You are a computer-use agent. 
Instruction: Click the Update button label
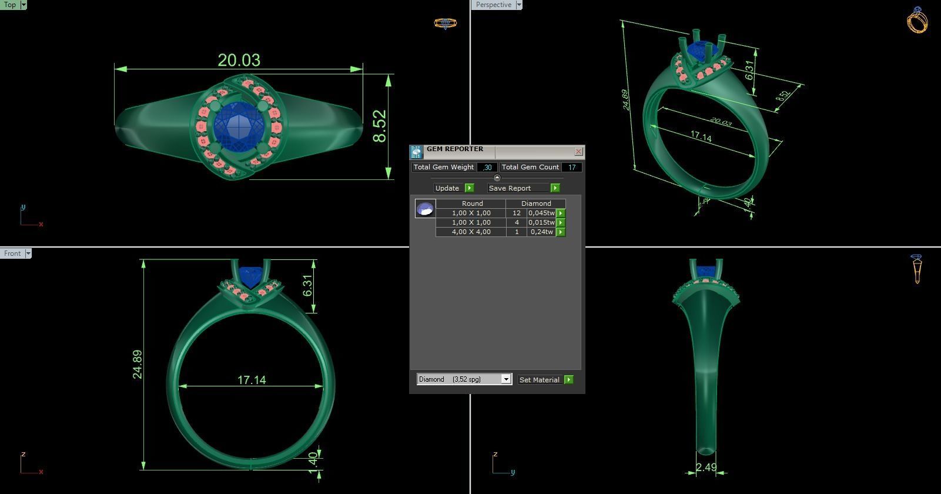(447, 188)
